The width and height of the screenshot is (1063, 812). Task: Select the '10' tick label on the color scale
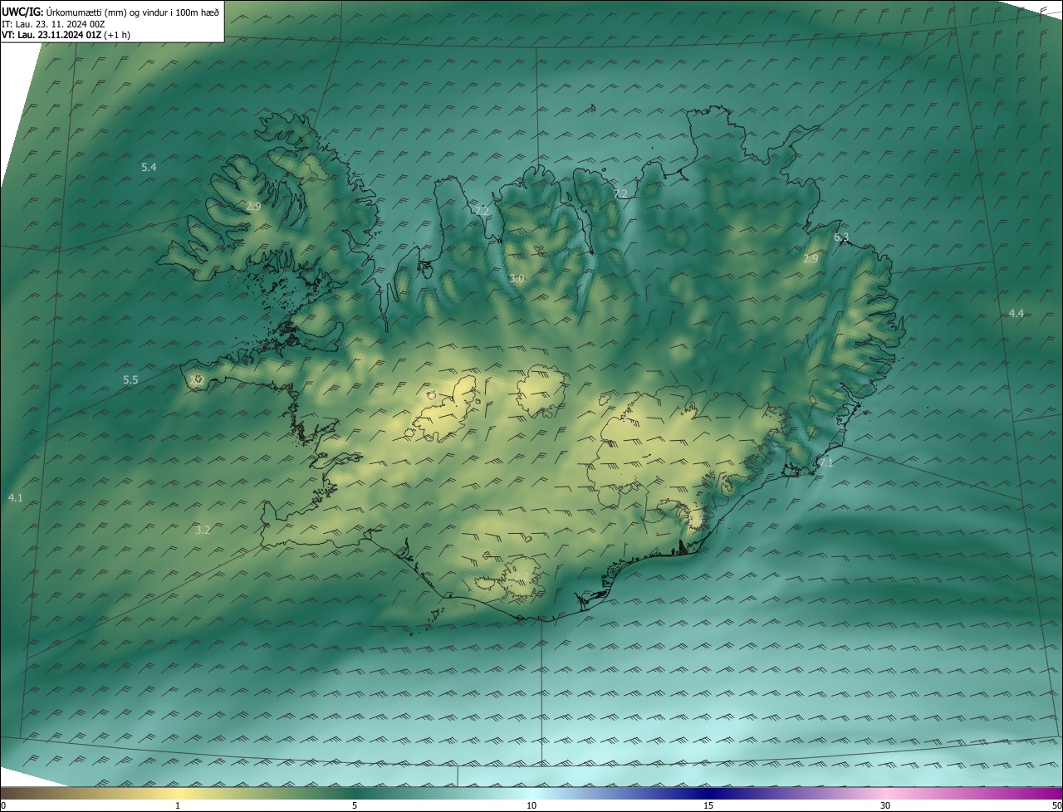point(531,806)
